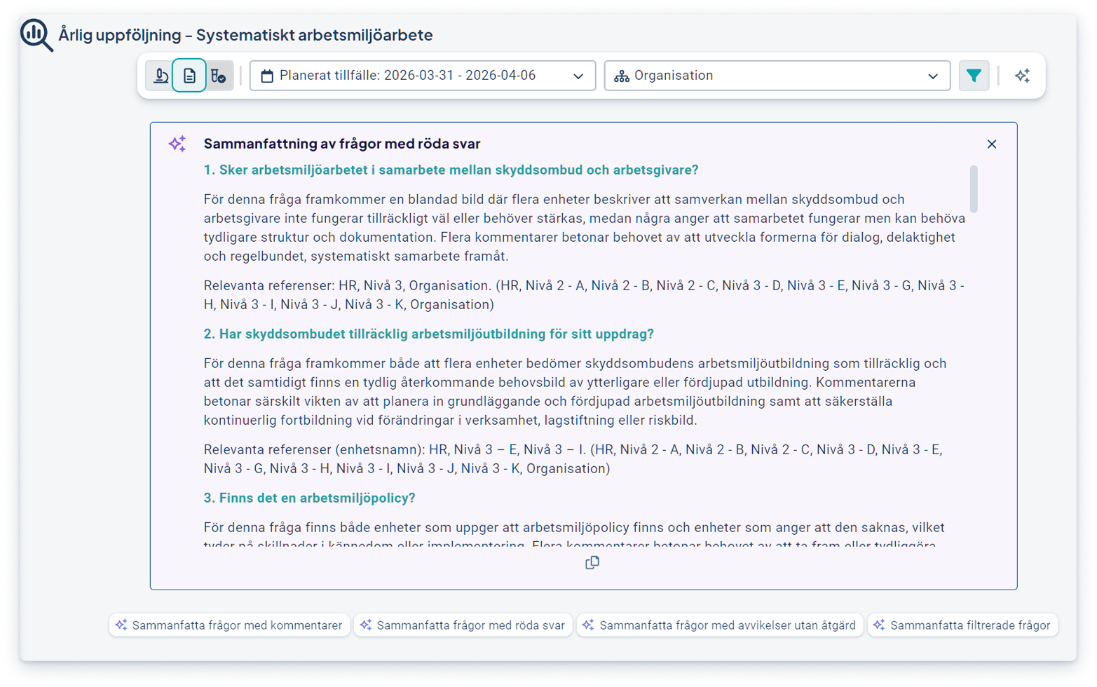
Task: Click Sammanfatta filtrerade frågor
Action: [962, 625]
